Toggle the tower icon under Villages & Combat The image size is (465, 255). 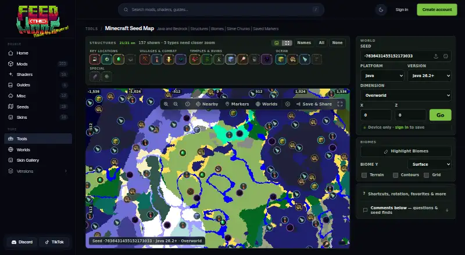(x=157, y=60)
